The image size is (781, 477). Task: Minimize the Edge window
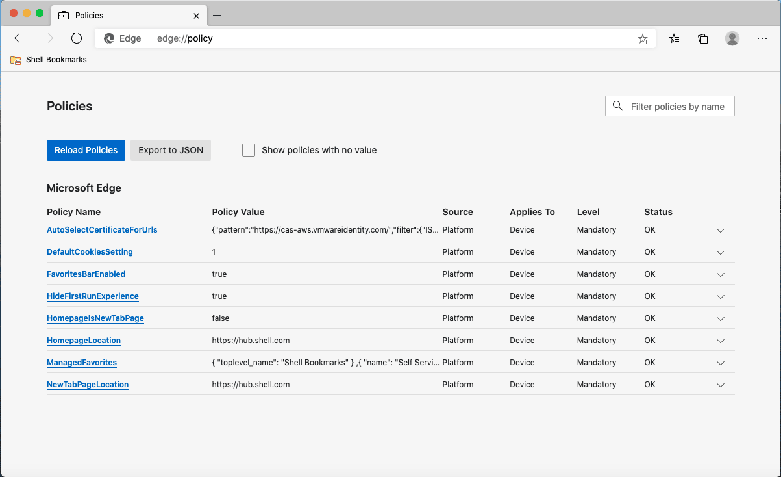27,13
